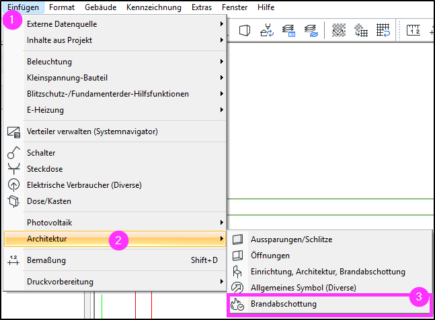Open the layer list toolbar icon
435x320 pixels.
289,30
